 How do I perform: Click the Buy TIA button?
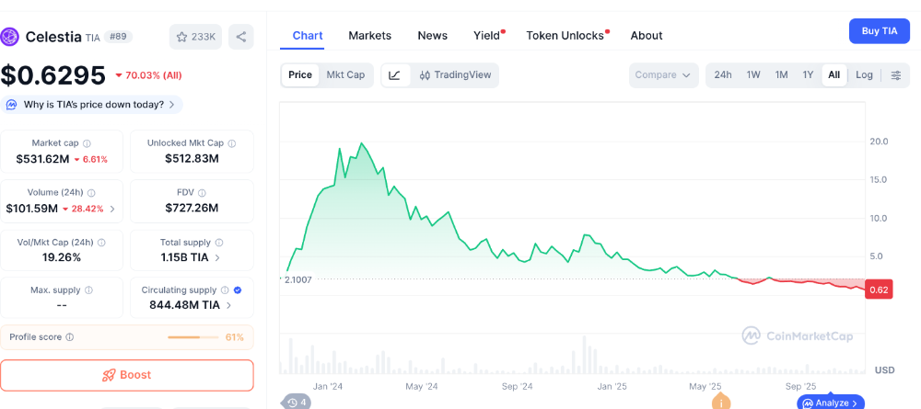click(879, 31)
